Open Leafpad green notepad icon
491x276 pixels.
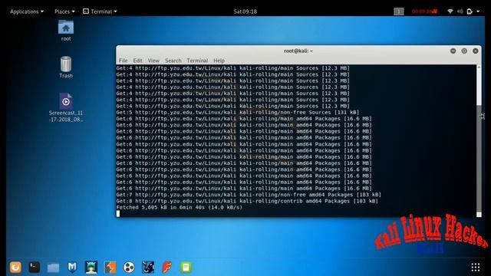tap(186, 268)
